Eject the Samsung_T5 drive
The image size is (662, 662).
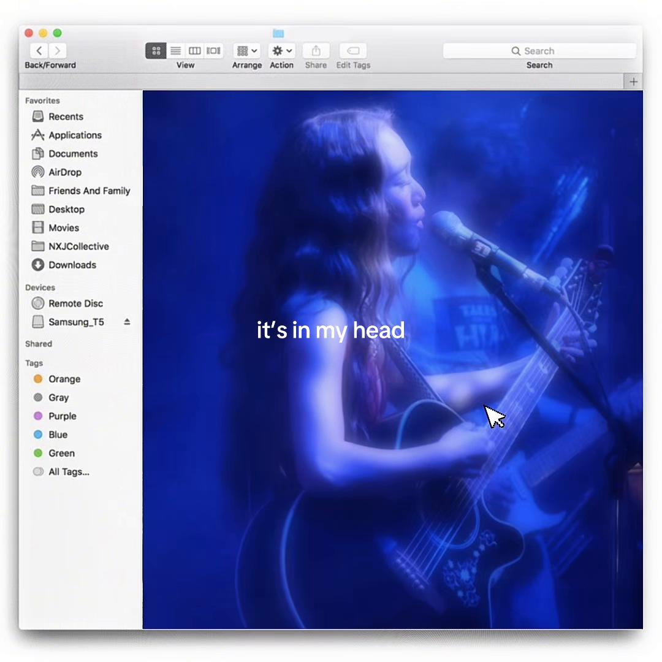click(x=127, y=322)
